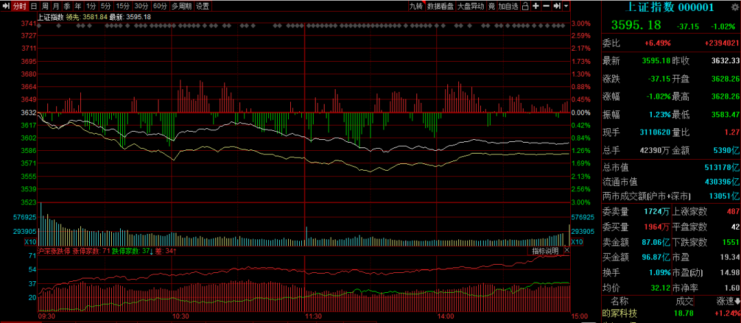Click the plus zoom-in icon

click(535, 6)
